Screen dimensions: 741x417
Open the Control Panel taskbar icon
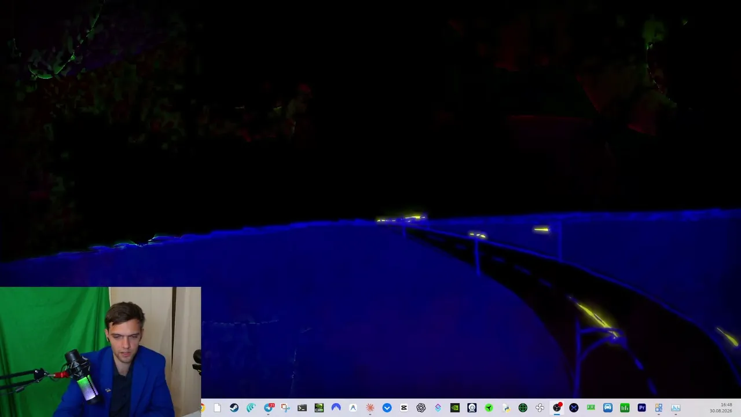659,408
